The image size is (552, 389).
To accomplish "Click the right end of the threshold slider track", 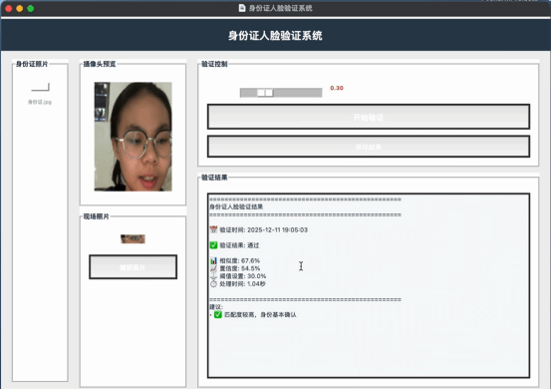I will tap(319, 93).
